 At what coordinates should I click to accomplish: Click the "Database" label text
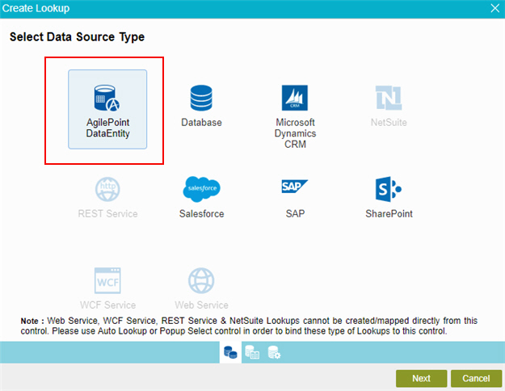202,122
